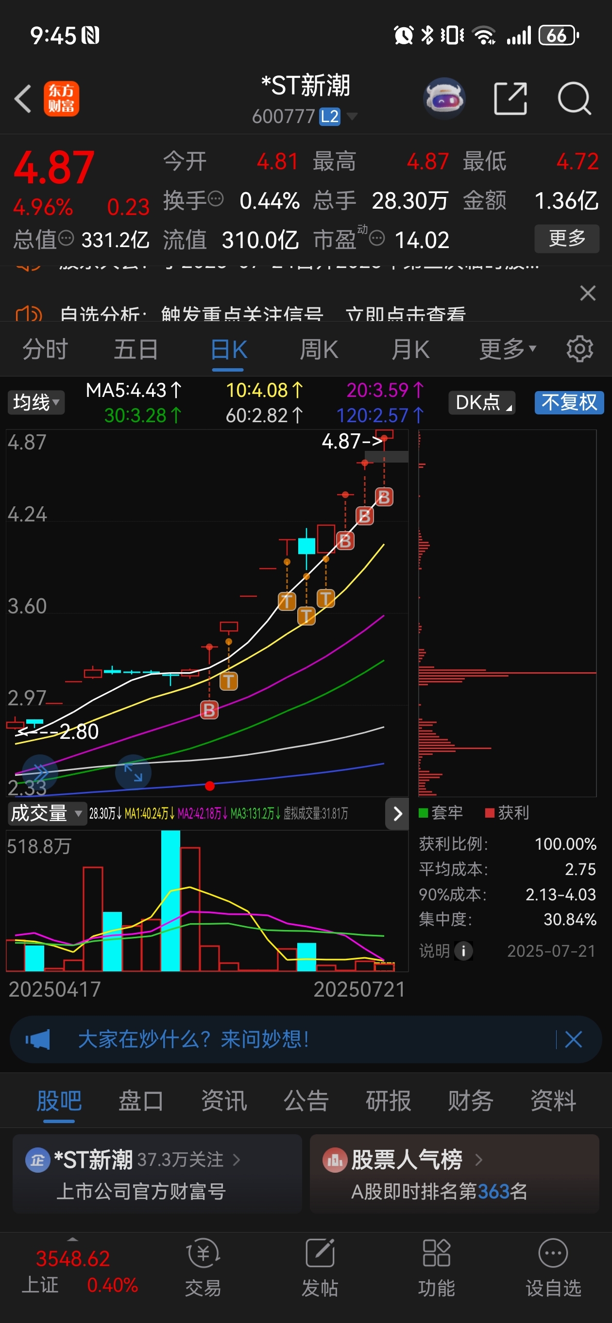Tap the 总值 info icon

point(66,238)
